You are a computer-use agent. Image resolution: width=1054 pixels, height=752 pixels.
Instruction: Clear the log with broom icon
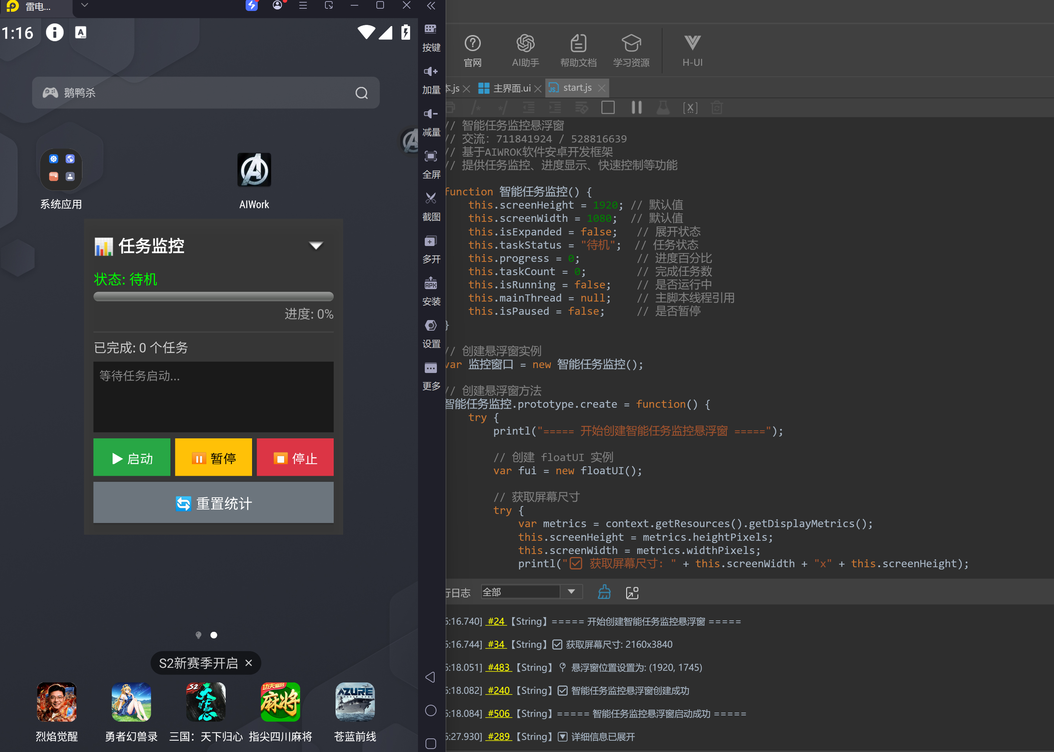tap(604, 592)
